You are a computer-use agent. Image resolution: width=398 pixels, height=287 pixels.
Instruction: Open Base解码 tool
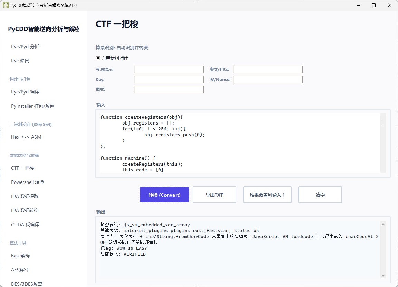coord(20,256)
